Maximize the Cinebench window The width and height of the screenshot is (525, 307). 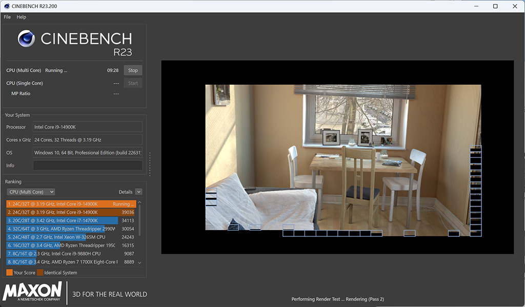[x=495, y=6]
